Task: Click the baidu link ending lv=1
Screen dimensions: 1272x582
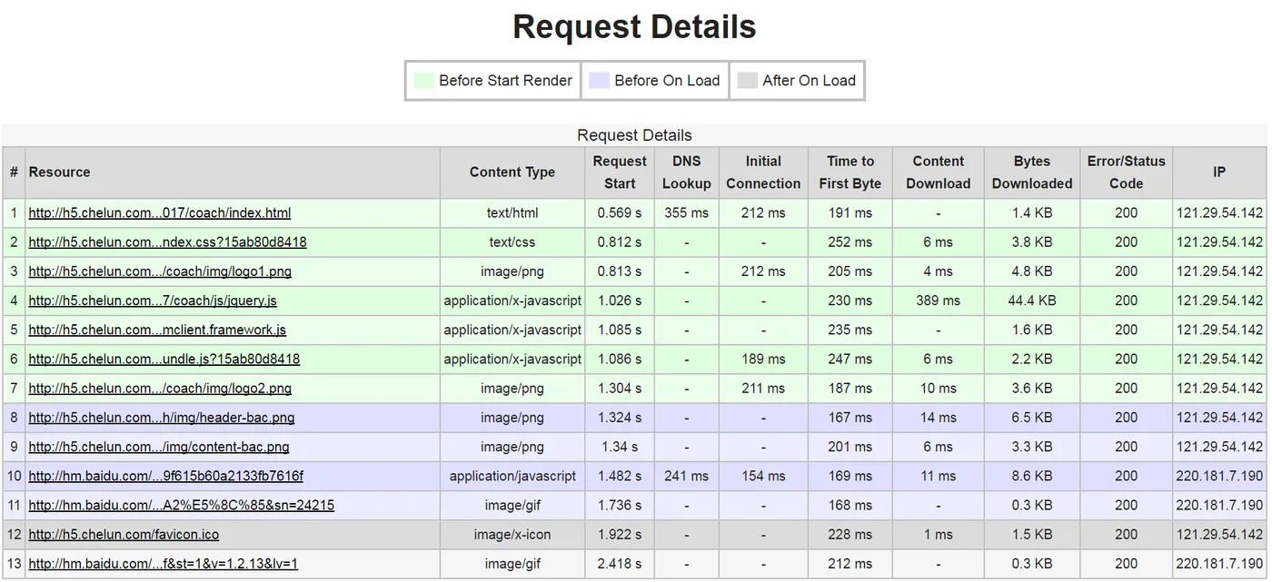Action: coord(163,564)
